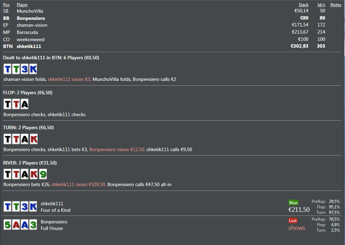
Task: Click the red King card on the turn board
Action: pos(33,139)
